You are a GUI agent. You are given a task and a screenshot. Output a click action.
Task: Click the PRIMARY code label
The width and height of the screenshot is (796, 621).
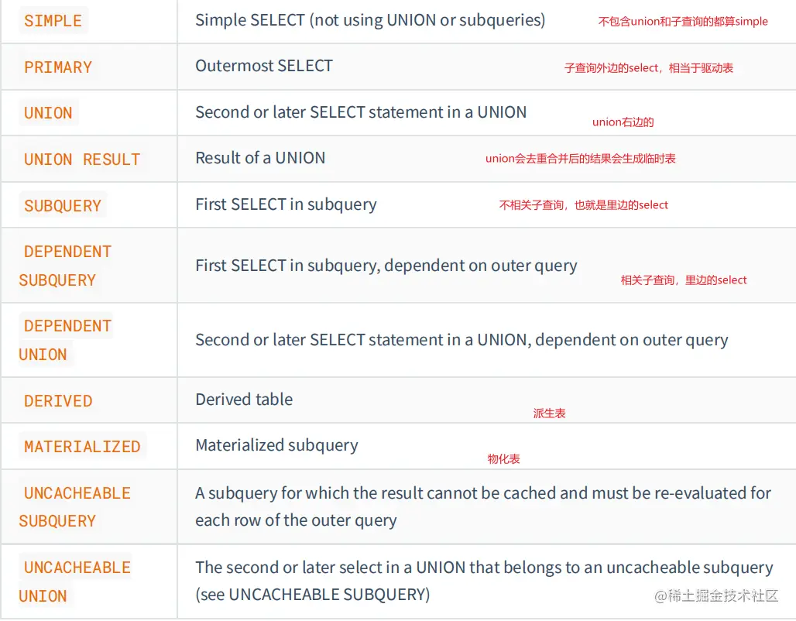(x=58, y=67)
